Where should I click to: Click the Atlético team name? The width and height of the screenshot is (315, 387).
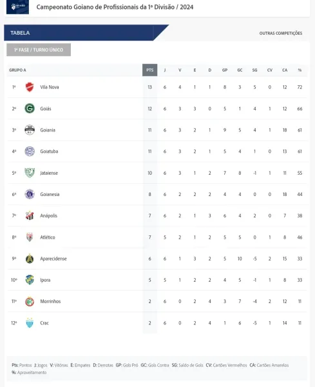(48, 237)
